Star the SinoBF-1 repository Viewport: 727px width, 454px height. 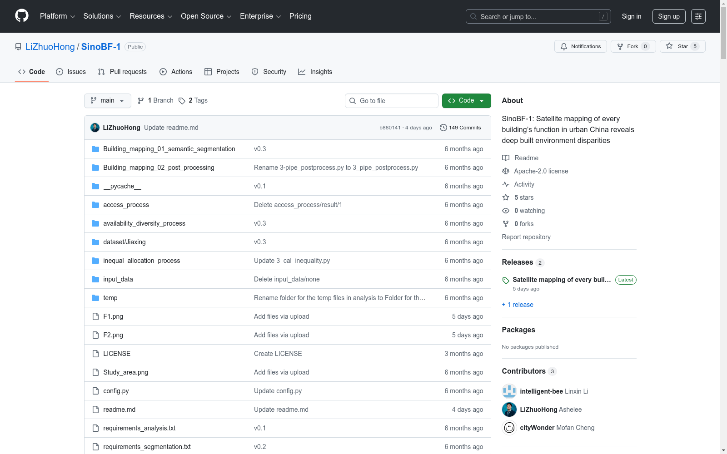(x=682, y=46)
